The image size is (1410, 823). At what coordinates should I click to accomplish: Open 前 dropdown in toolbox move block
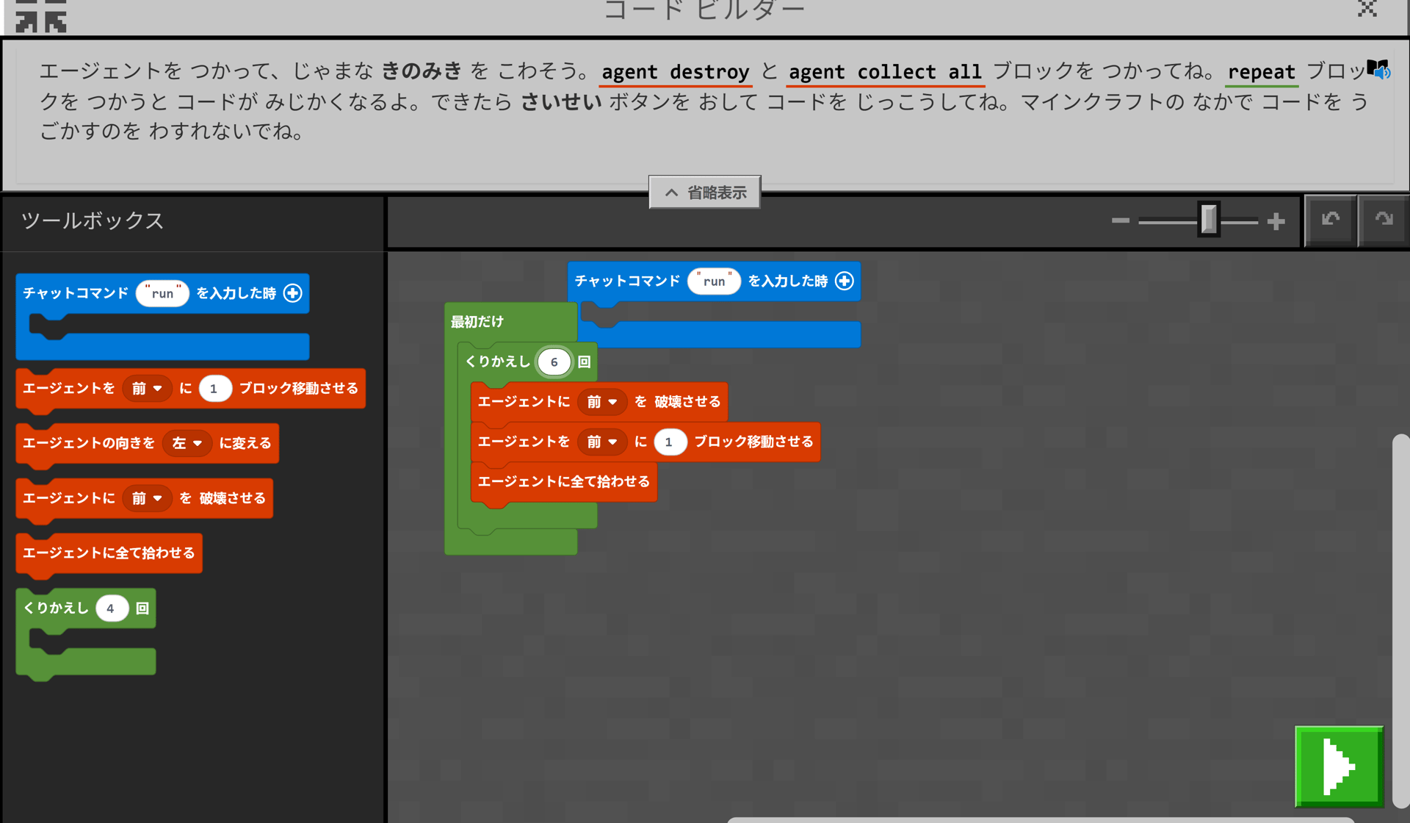(x=147, y=388)
